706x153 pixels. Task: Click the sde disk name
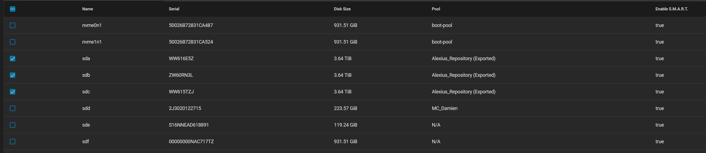pos(86,125)
